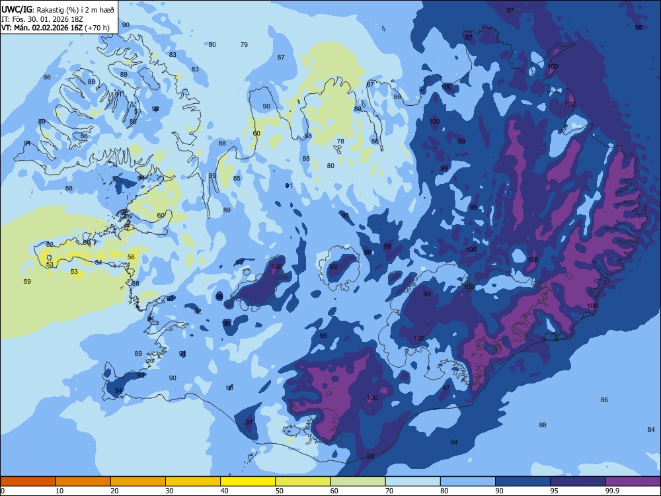Viewport: 661px width, 496px height.
Task: Click the valid time 'VT: Mán. 02.02.2026 16Z (+70 h)'
Action: [56, 28]
